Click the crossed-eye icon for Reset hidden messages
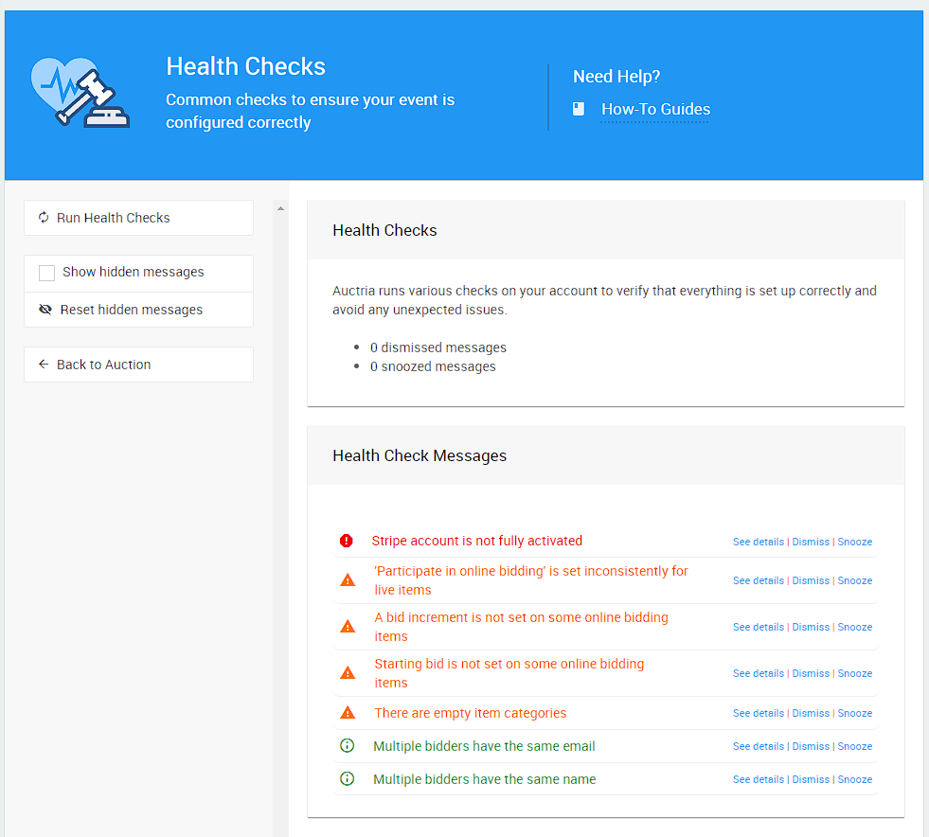The image size is (929, 837). (x=45, y=310)
